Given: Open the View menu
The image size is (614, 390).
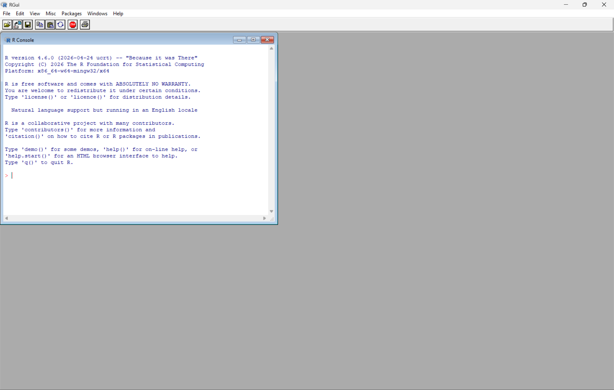Looking at the screenshot, I should [35, 14].
